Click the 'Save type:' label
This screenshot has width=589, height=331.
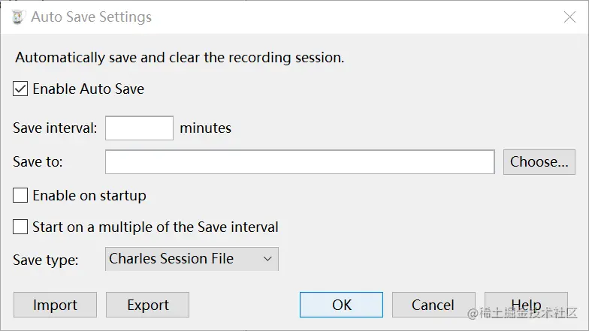click(45, 260)
